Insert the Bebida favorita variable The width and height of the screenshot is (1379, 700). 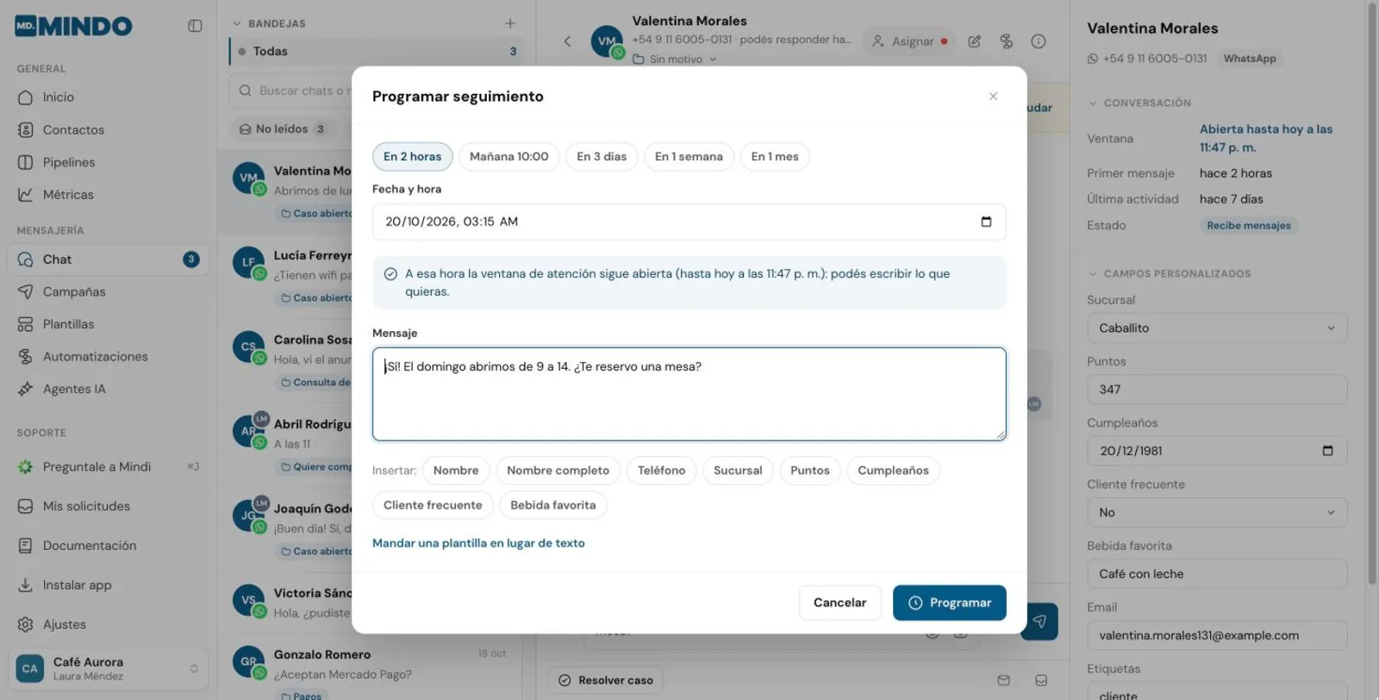[x=553, y=505]
